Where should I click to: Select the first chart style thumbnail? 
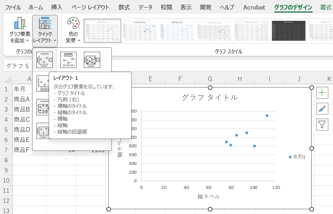coord(103,31)
